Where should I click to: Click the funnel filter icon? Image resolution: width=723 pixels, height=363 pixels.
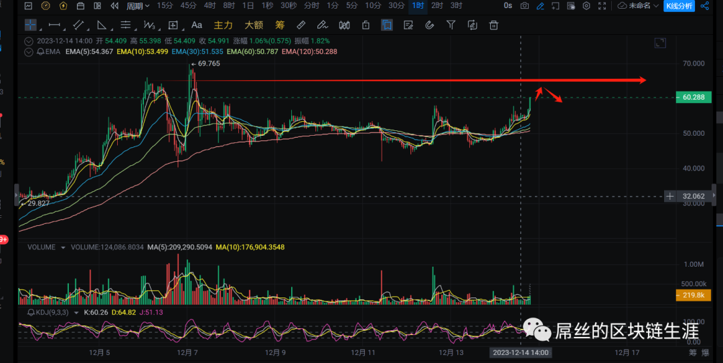pos(451,25)
